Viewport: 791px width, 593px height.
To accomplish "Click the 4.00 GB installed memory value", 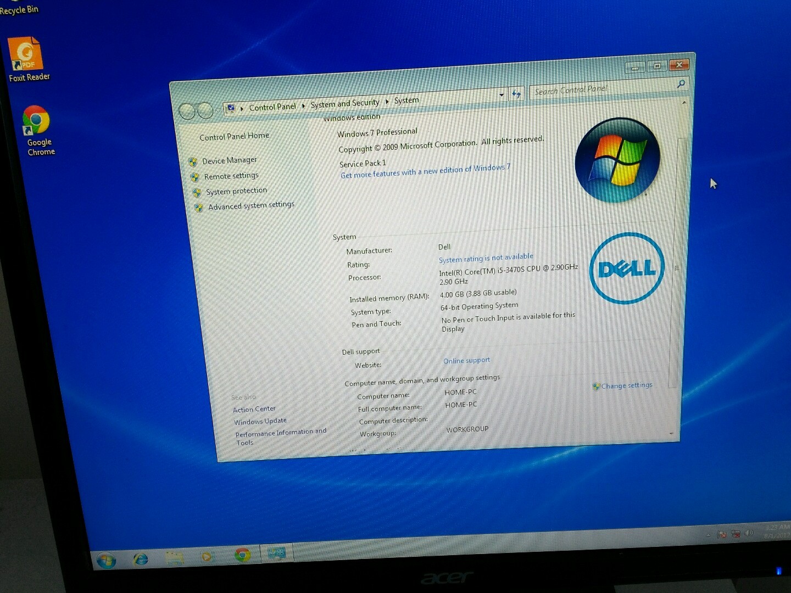I will pyautogui.click(x=478, y=293).
